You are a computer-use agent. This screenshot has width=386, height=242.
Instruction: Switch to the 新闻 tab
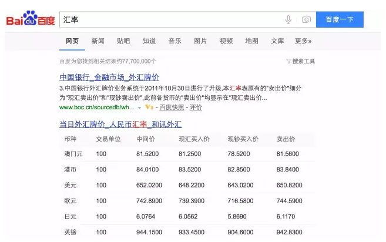click(98, 41)
